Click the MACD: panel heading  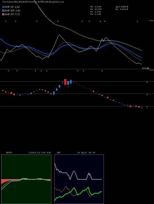coord(9,153)
